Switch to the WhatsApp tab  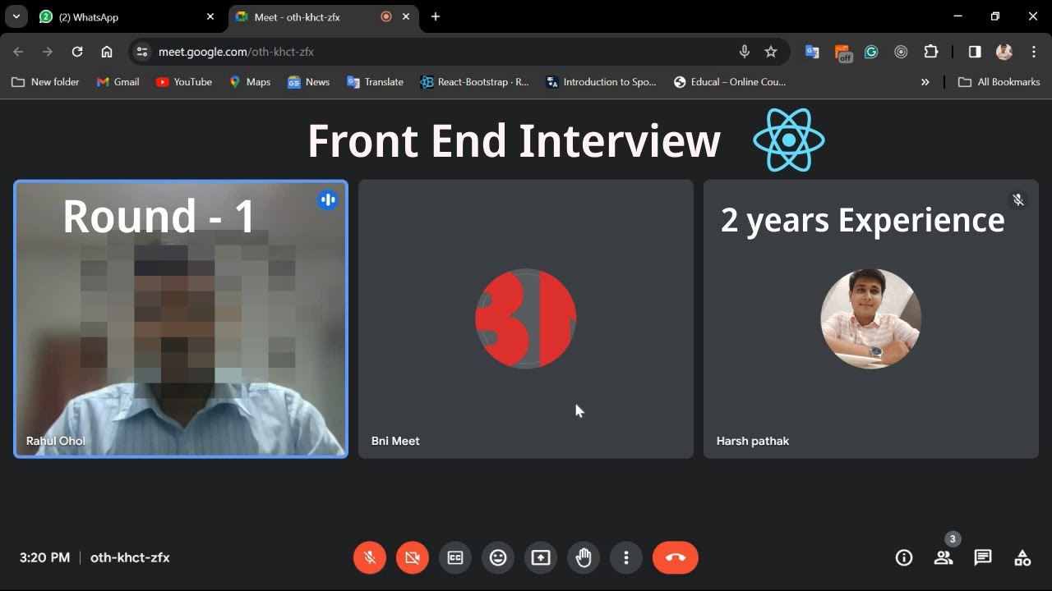126,16
